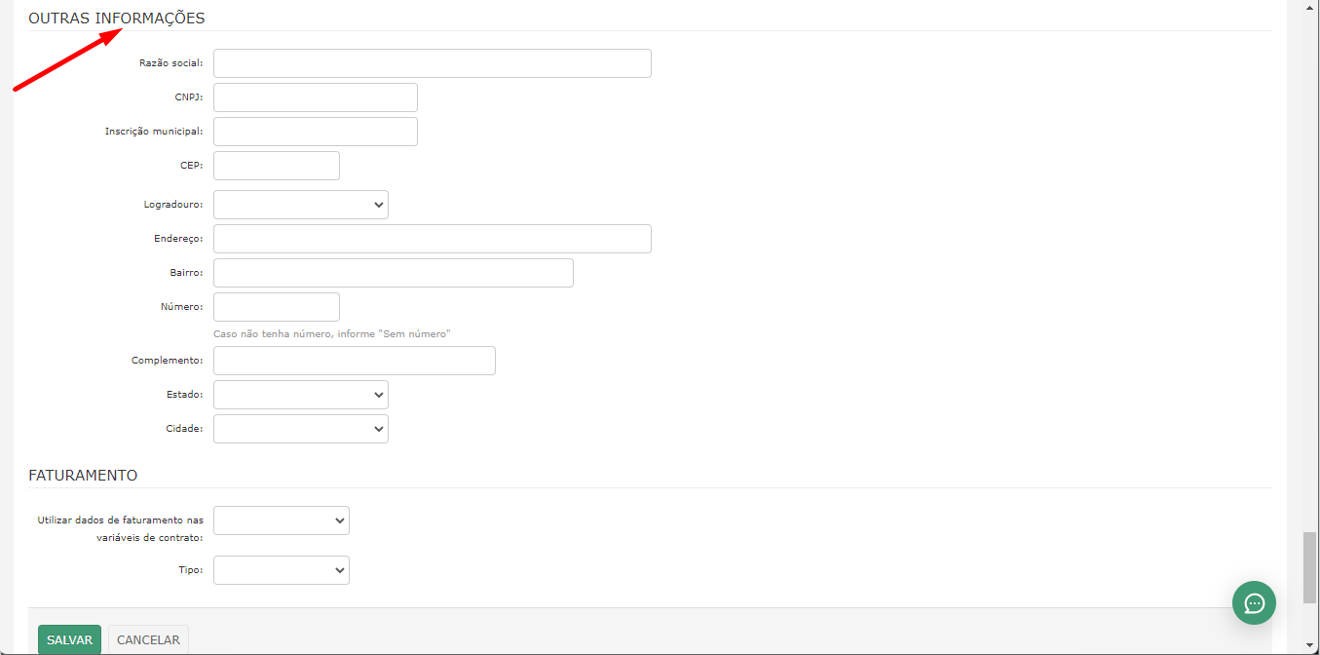Click the 'Caso não tenha número' hint text

coord(331,333)
